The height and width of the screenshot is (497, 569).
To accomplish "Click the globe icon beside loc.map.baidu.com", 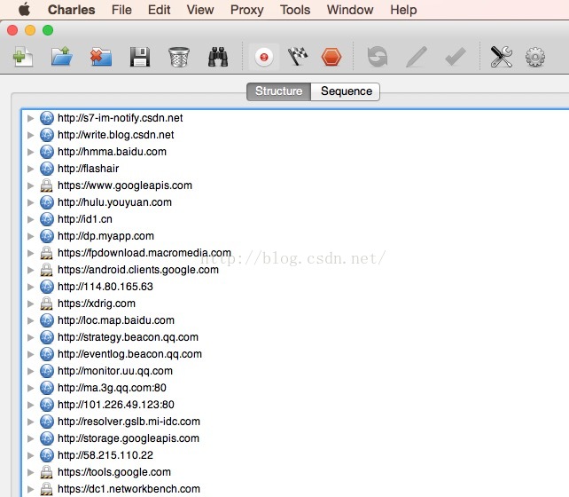I will [x=47, y=320].
